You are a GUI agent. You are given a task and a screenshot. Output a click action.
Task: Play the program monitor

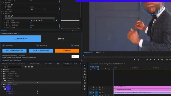click(154, 60)
